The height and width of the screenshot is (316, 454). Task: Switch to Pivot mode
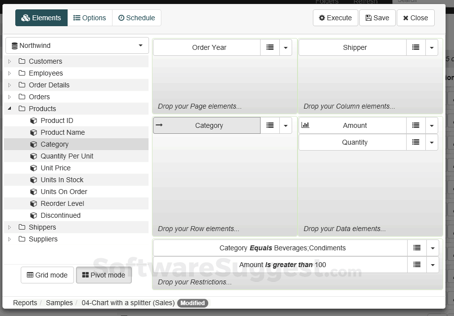click(x=104, y=275)
